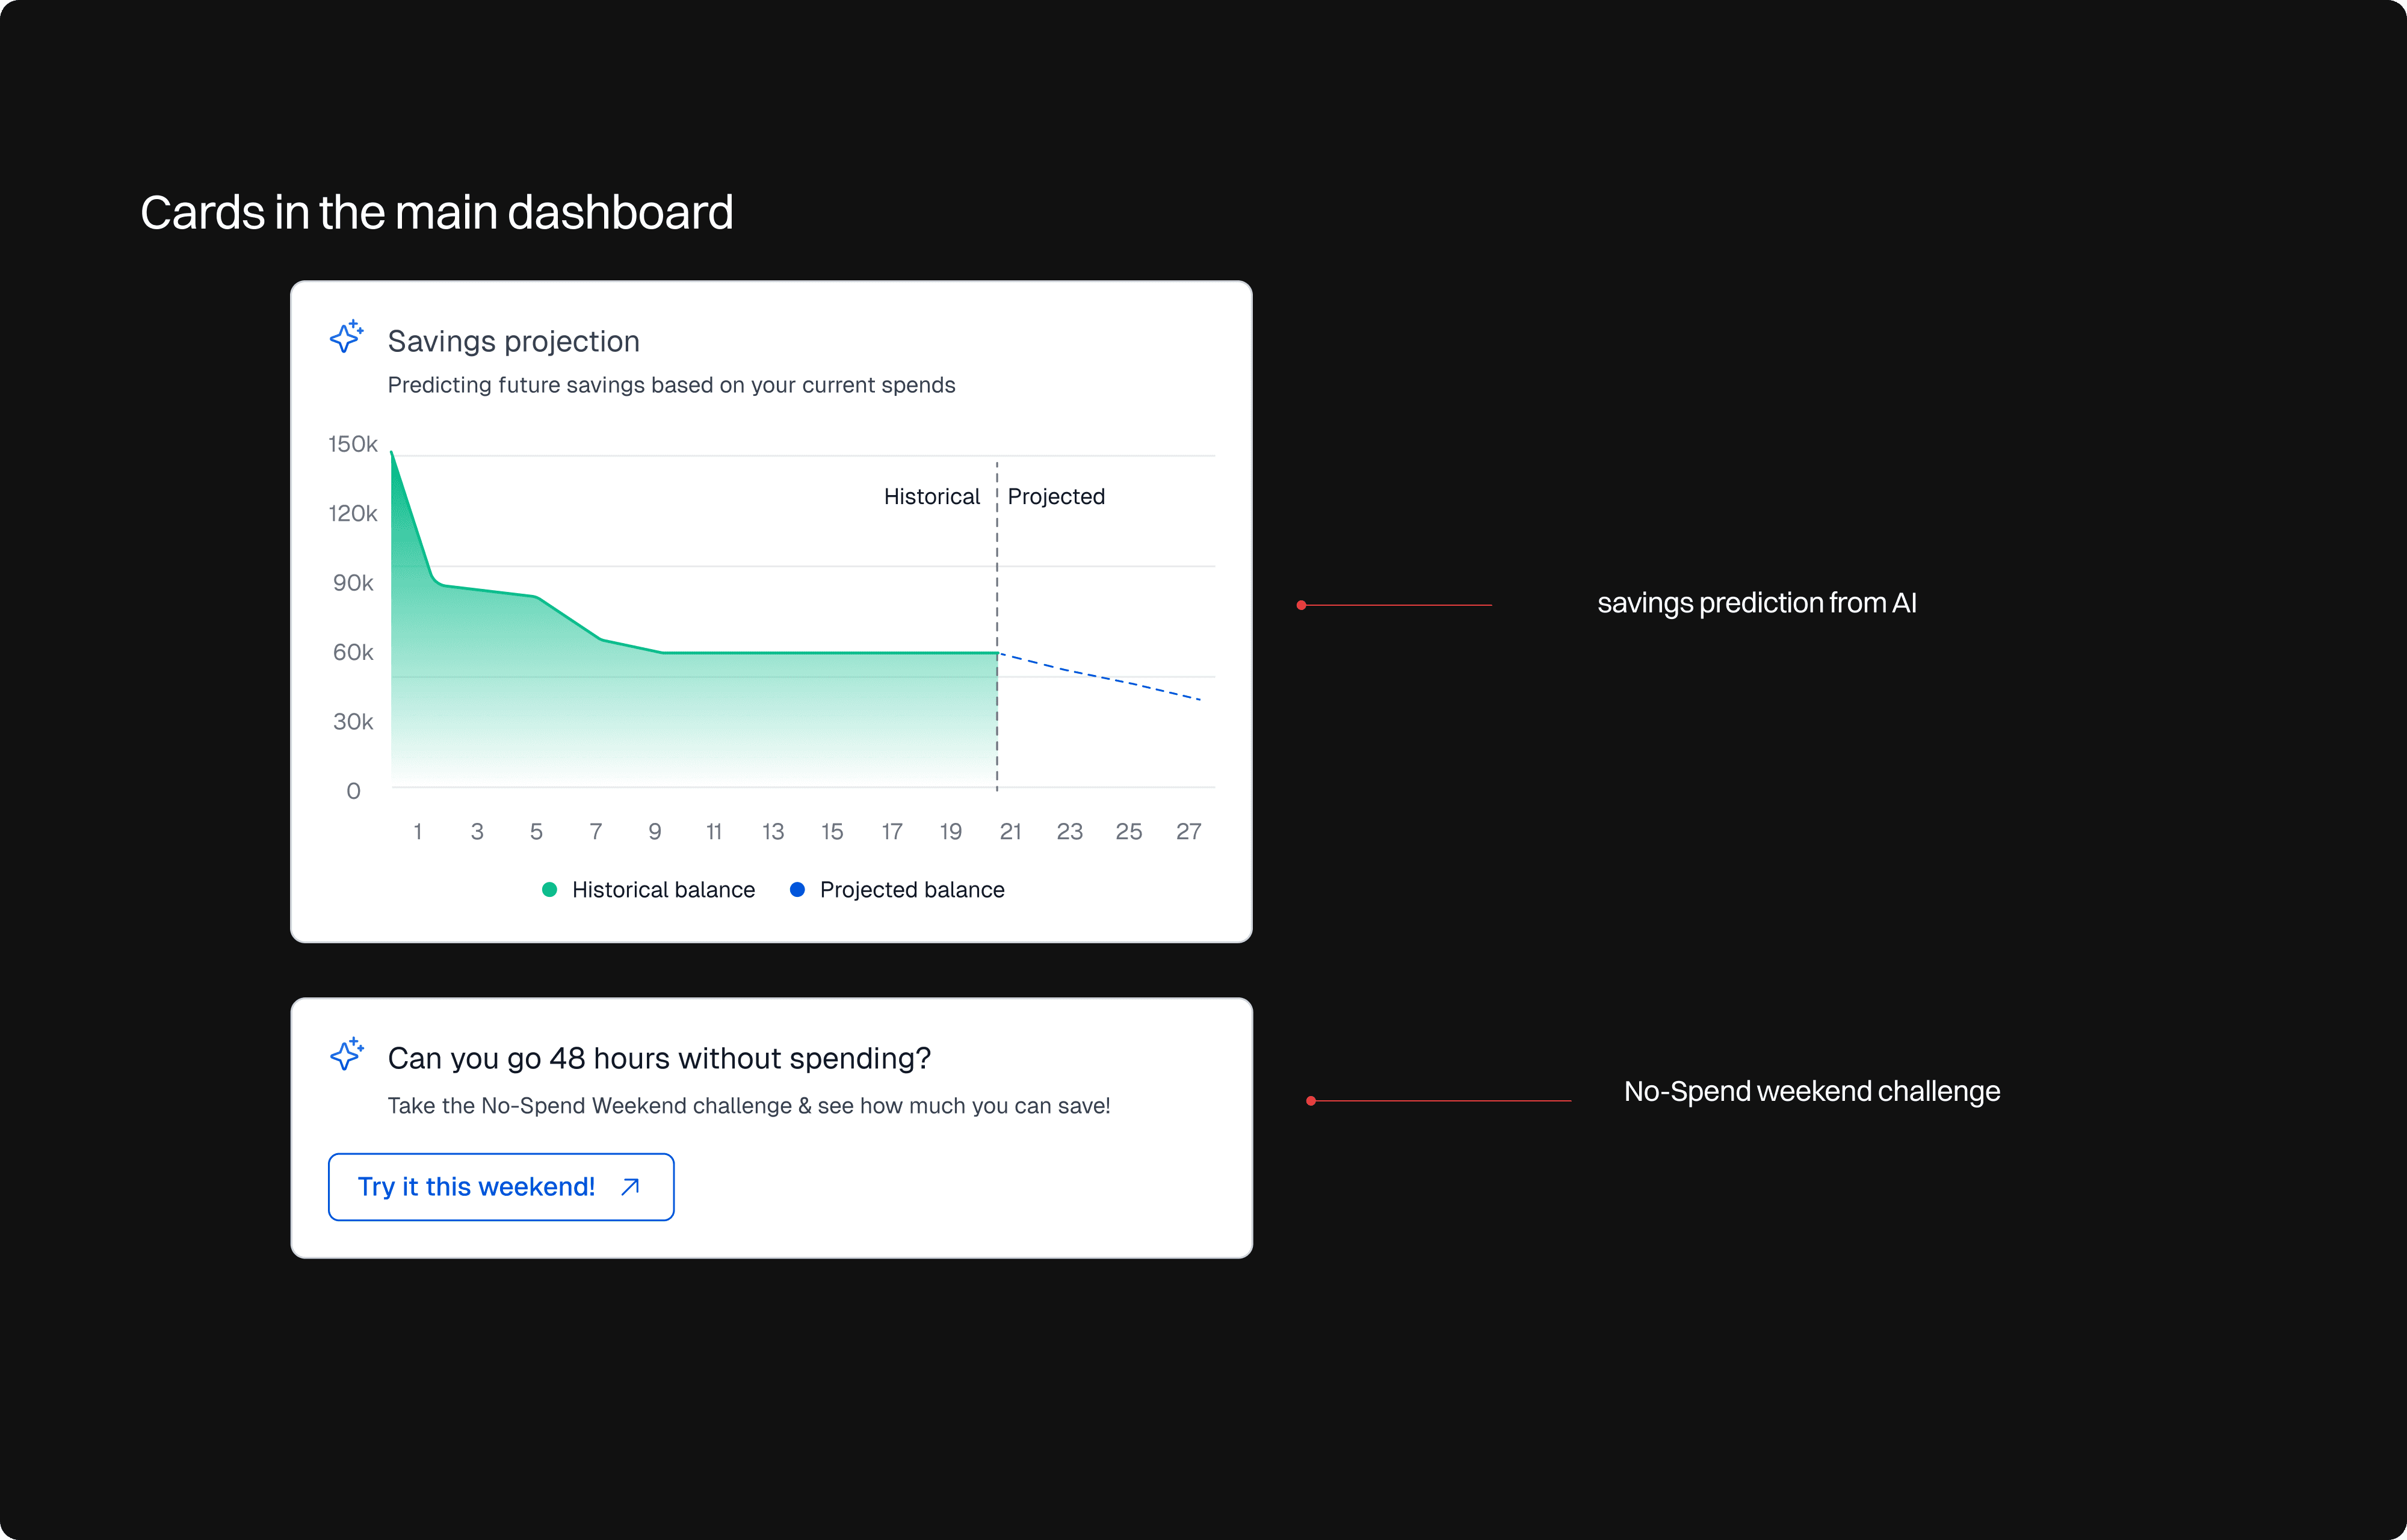Image resolution: width=2407 pixels, height=1540 pixels.
Task: Click the Savings projection card title
Action: pyautogui.click(x=513, y=341)
